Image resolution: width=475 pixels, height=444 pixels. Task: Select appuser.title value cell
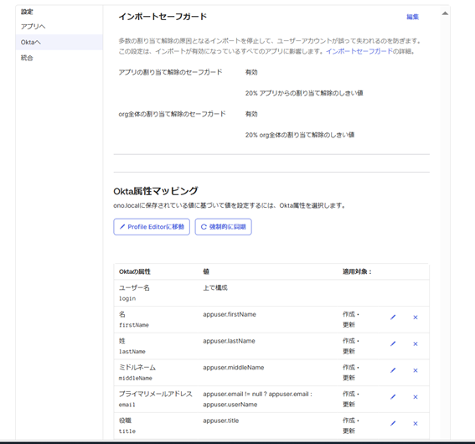pos(221,421)
